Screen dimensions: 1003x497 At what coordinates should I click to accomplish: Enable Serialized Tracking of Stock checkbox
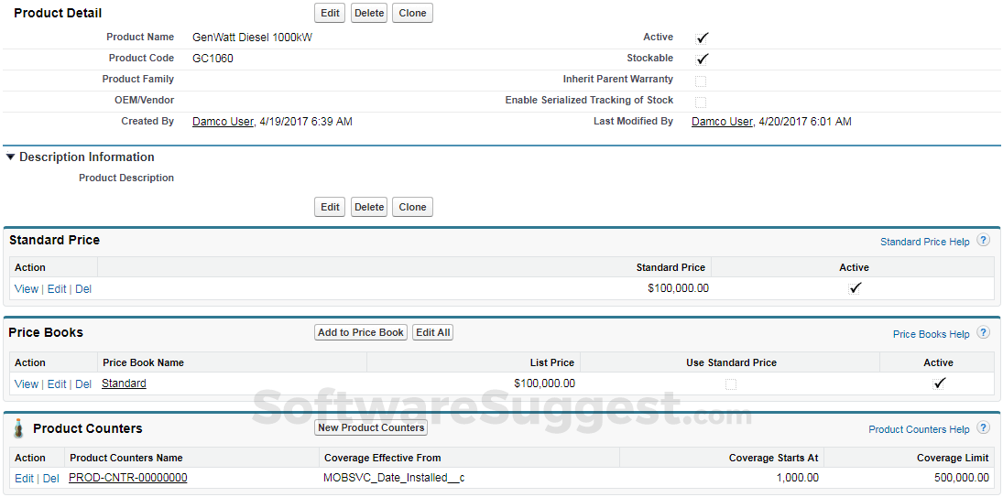[x=701, y=102]
